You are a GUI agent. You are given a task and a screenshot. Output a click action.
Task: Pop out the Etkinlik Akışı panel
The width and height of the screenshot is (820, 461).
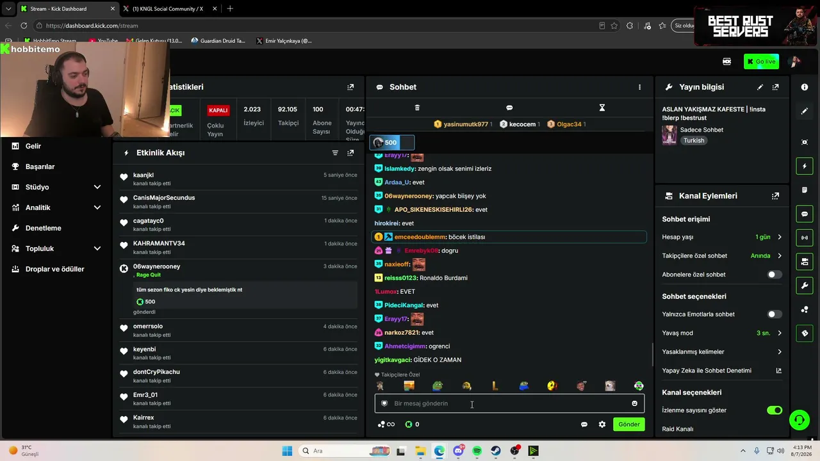pos(350,153)
